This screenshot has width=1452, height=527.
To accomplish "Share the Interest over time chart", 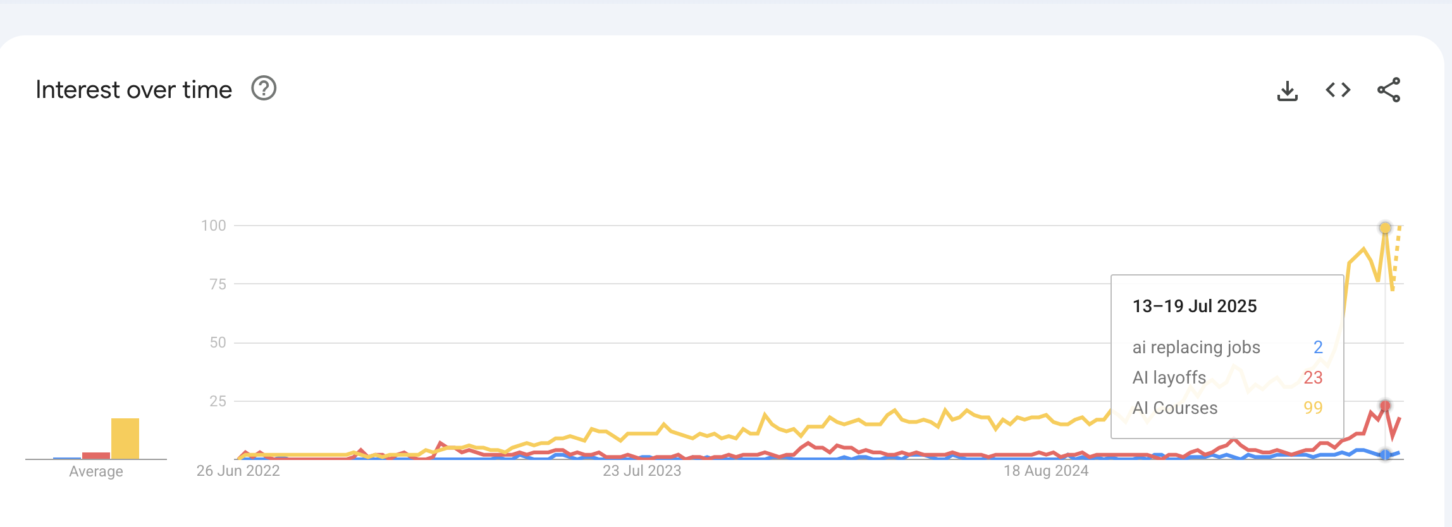I will tap(1389, 90).
